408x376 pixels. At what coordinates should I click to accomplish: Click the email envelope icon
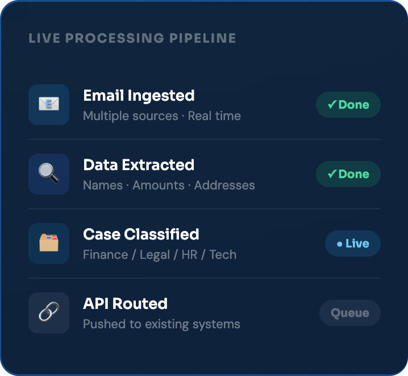[x=49, y=105]
